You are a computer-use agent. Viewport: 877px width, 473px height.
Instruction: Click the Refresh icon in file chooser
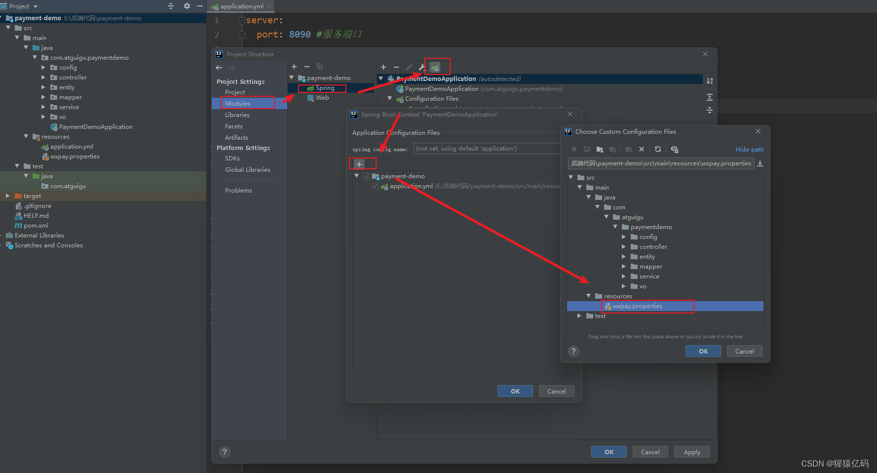(658, 149)
